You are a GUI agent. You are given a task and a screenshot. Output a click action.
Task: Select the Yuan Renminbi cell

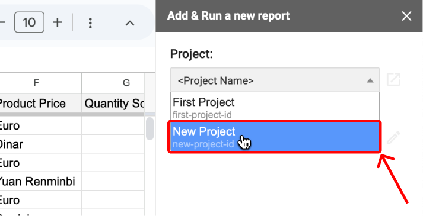coord(40,182)
